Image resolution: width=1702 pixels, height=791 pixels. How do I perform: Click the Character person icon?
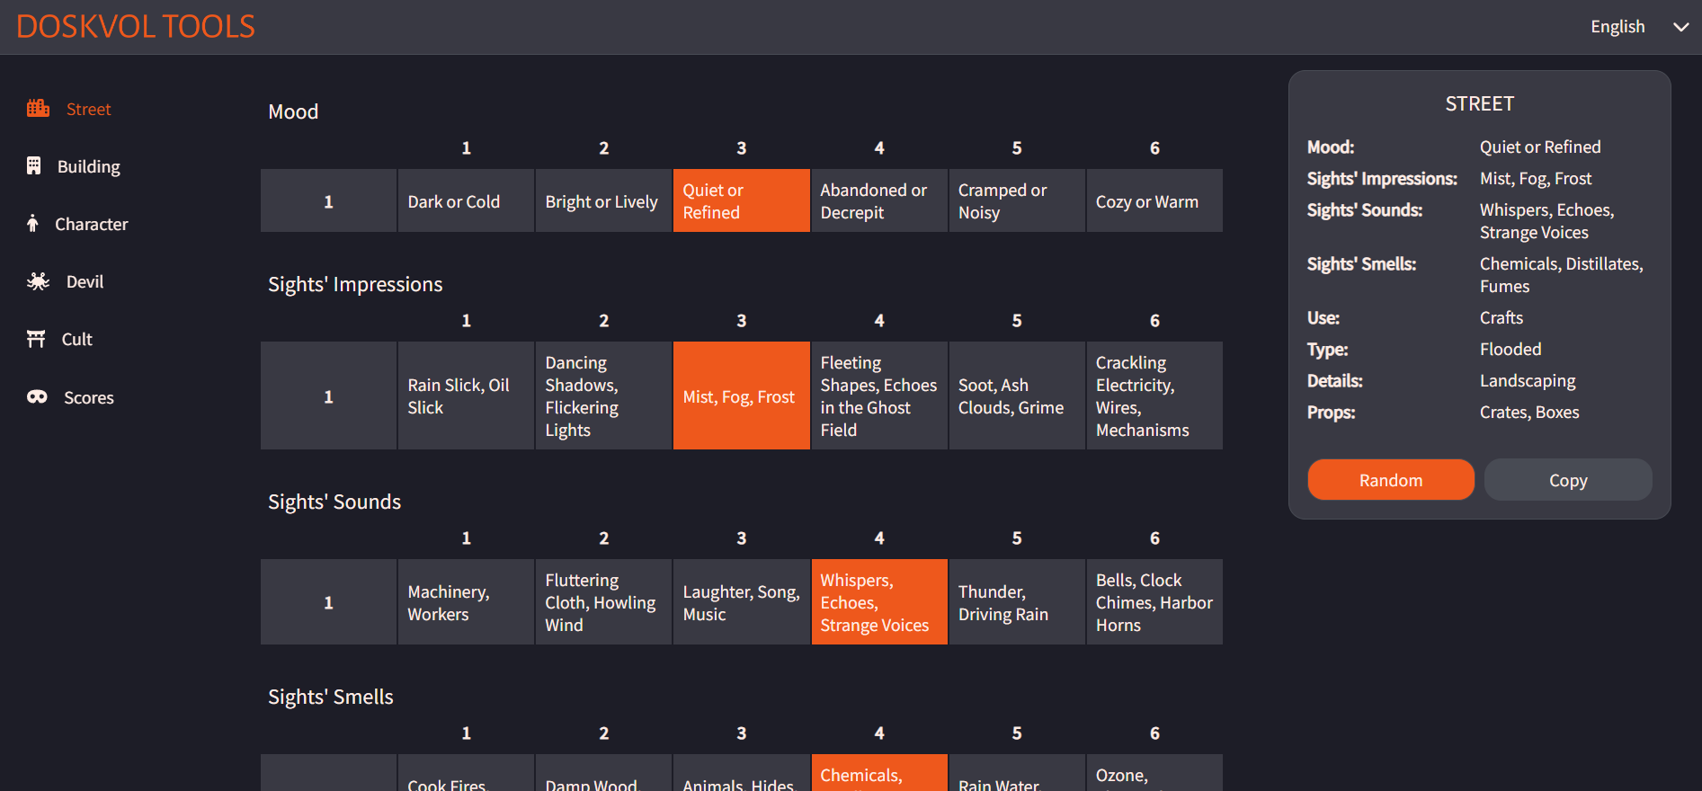click(x=32, y=224)
